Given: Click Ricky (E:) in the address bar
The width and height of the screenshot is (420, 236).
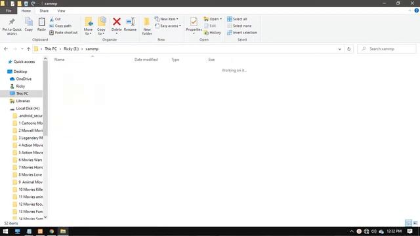Looking at the screenshot, I should click(71, 49).
